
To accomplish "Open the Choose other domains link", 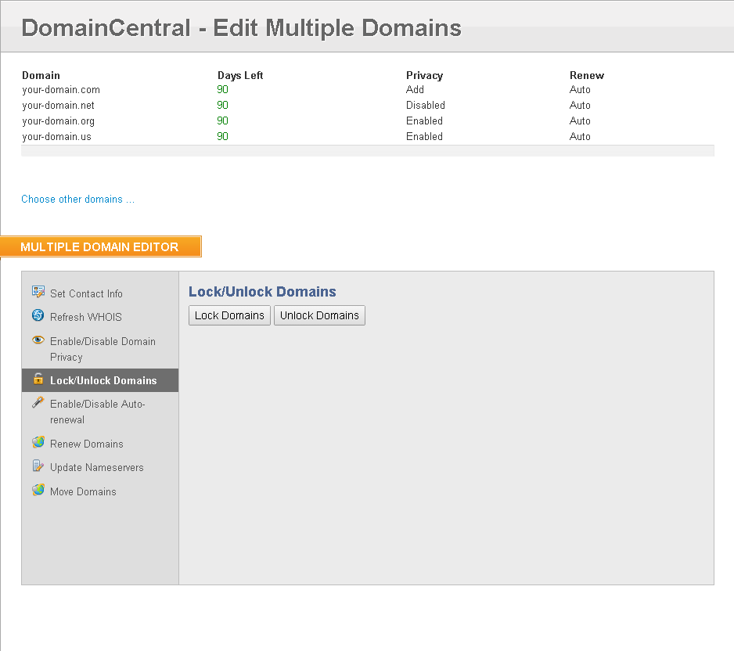I will (77, 199).
